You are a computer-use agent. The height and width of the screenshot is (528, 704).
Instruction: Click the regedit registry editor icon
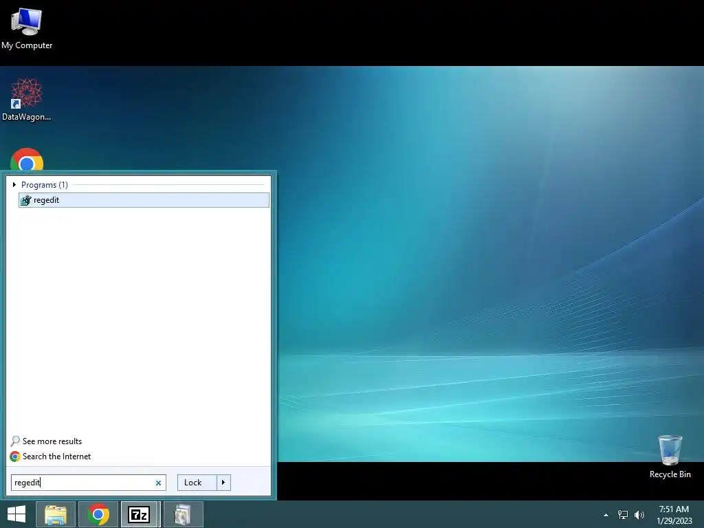(x=25, y=200)
